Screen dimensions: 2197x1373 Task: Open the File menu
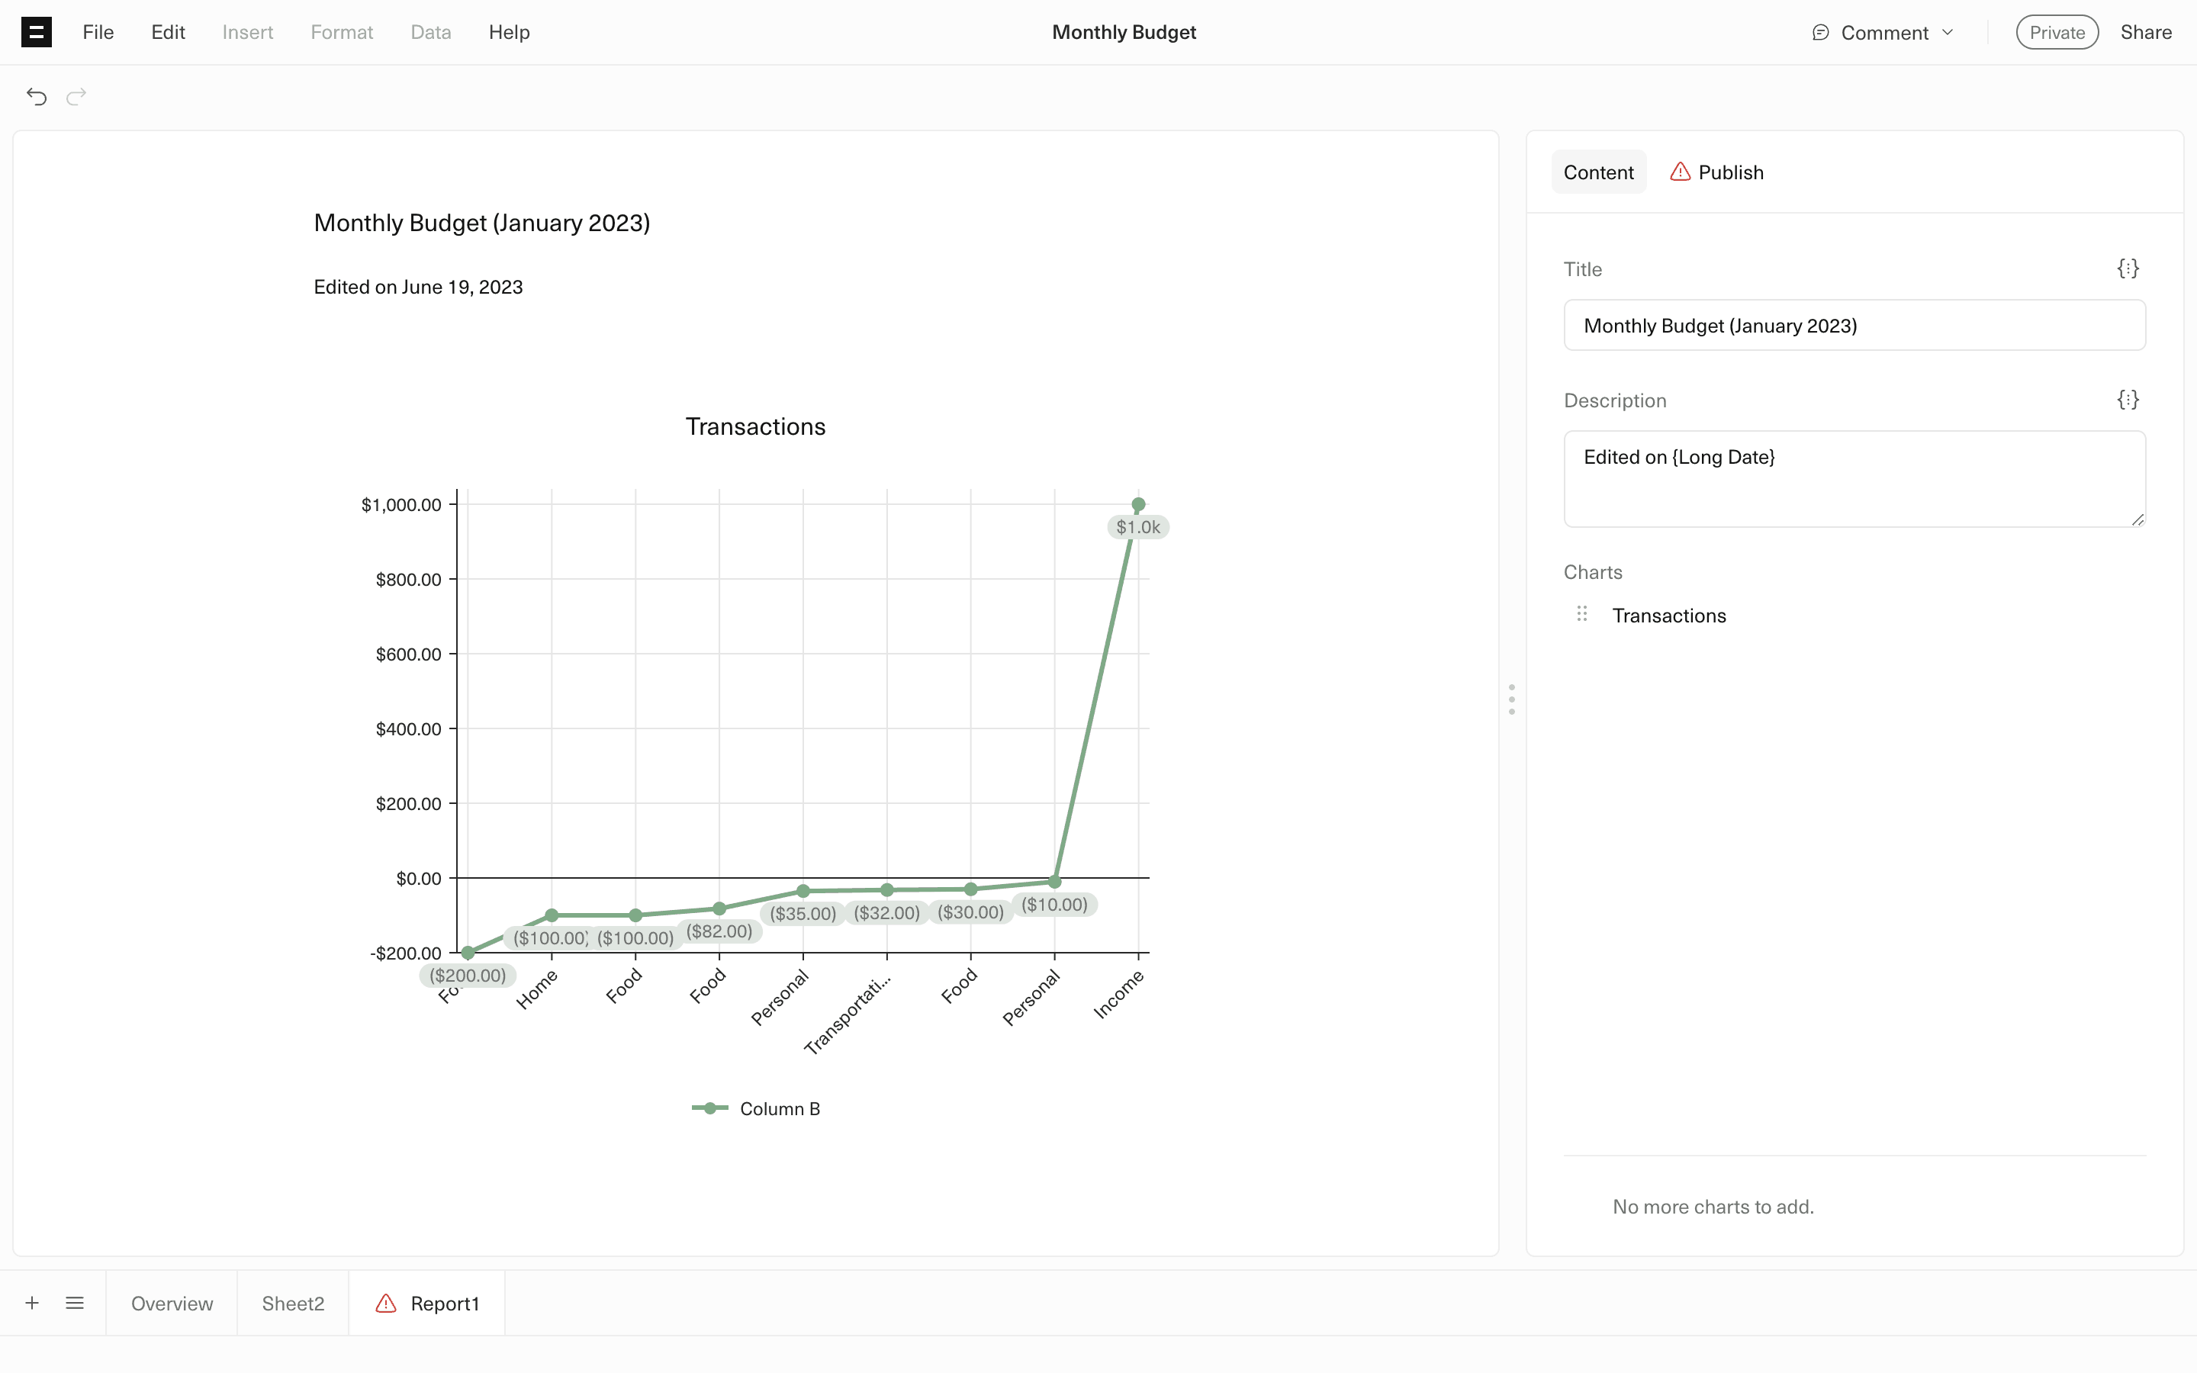click(98, 33)
